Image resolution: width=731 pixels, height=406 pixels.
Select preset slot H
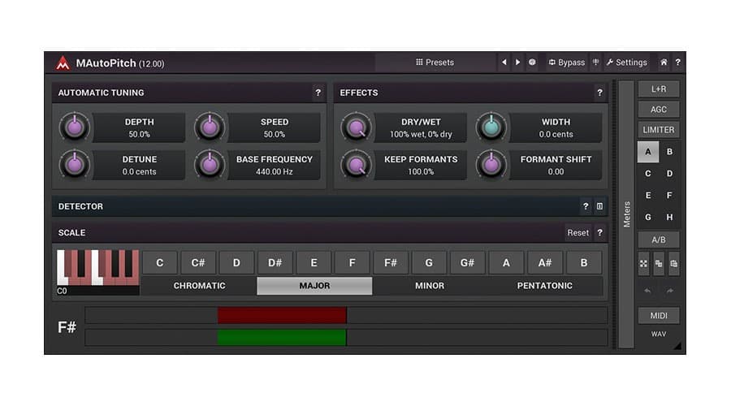tap(669, 218)
